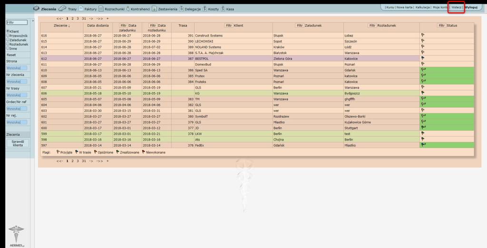This screenshot has width=487, height=248.
Task: Click the Zrealizowane flag in the legend
Action: point(118,152)
